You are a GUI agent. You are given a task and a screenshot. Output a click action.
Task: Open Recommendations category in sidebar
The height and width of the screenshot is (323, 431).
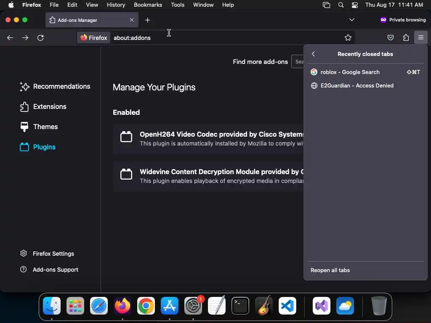55,87
